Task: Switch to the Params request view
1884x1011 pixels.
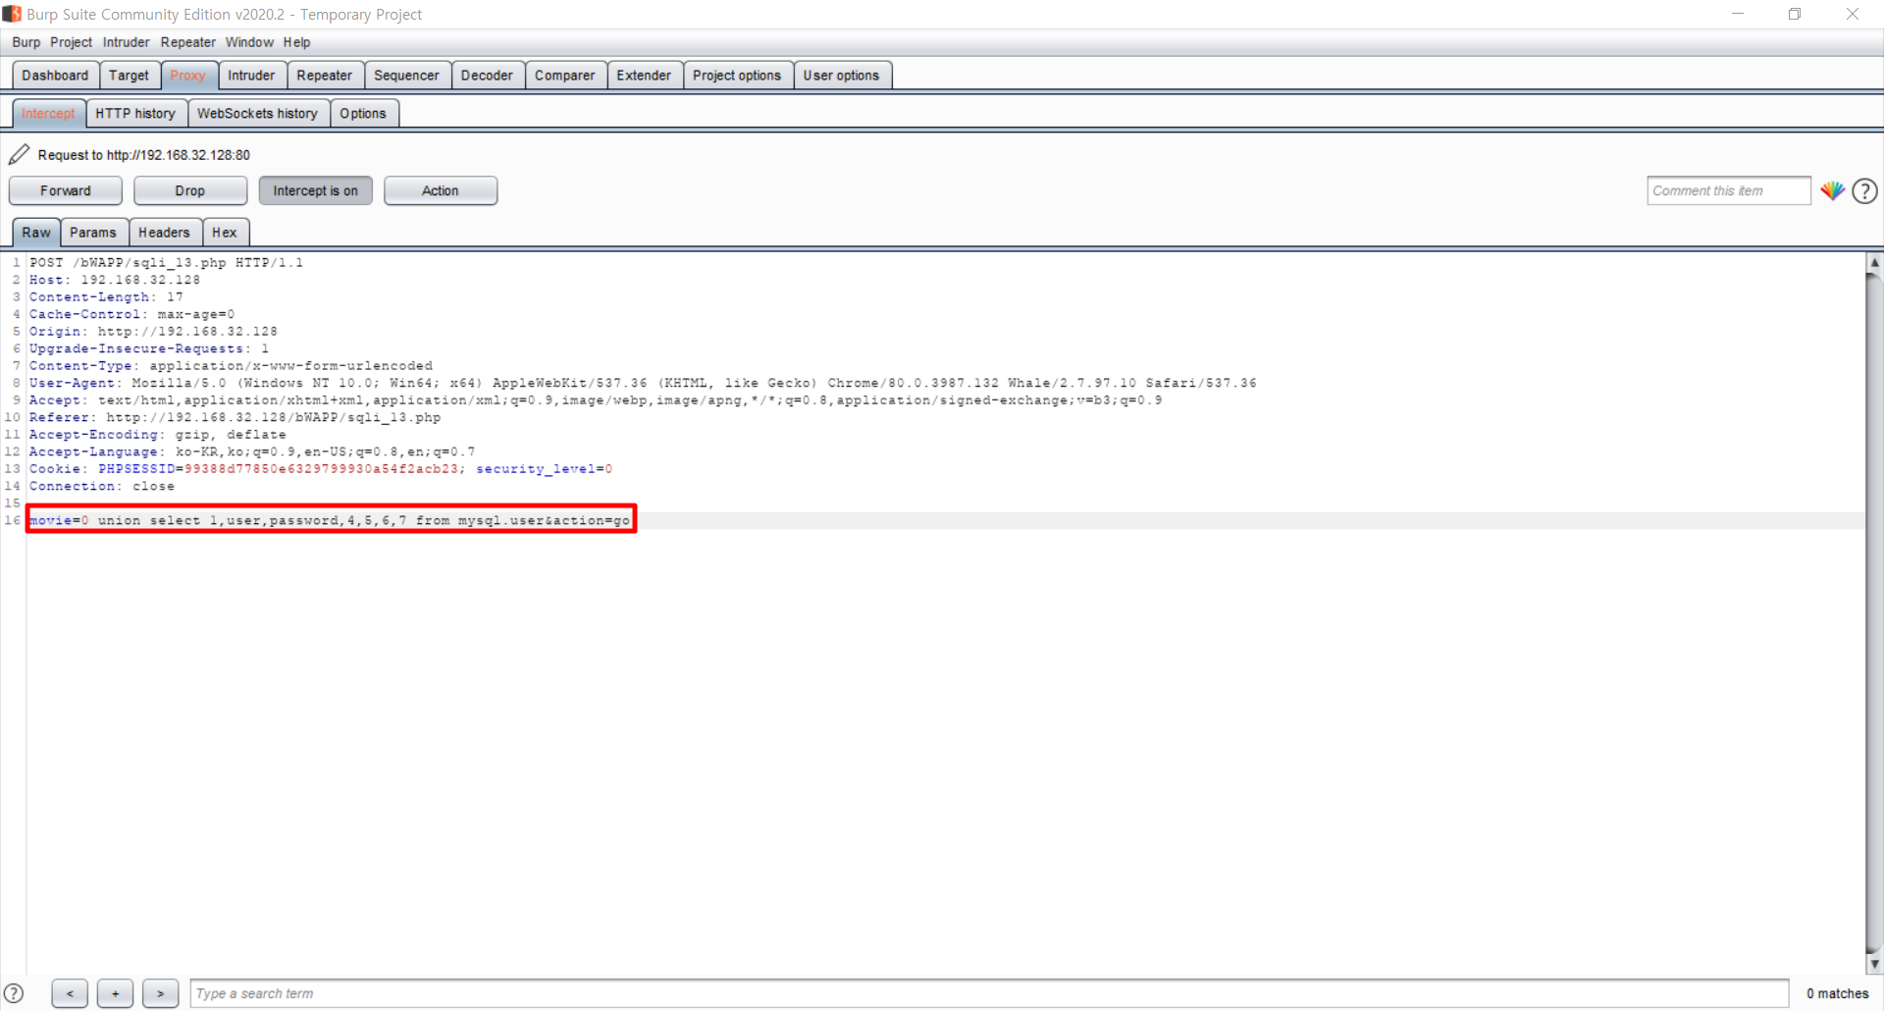Action: coord(93,233)
